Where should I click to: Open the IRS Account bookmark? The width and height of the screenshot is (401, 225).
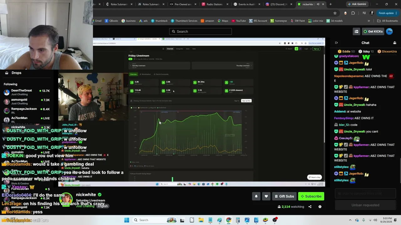pos(258,21)
